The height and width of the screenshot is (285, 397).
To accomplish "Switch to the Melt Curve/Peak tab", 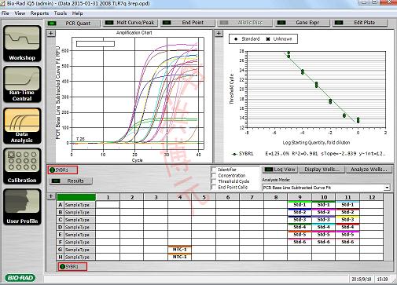I will 130,23.
